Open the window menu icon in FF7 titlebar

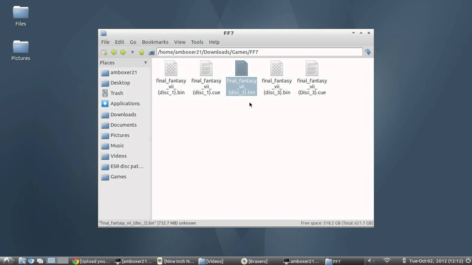click(x=104, y=33)
